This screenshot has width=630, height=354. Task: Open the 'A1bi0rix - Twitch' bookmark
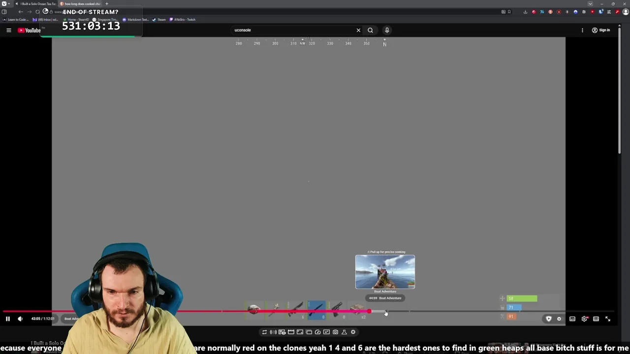(x=183, y=20)
